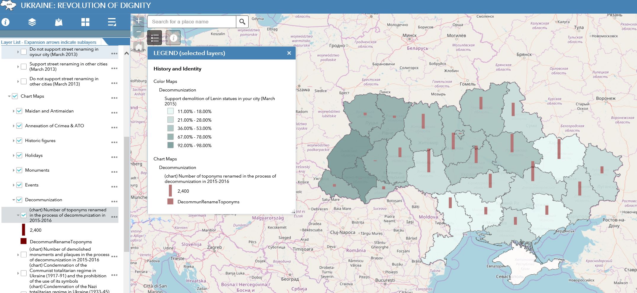637x293 pixels.
Task: Open options menu for Holidays layer
Action: [114, 157]
